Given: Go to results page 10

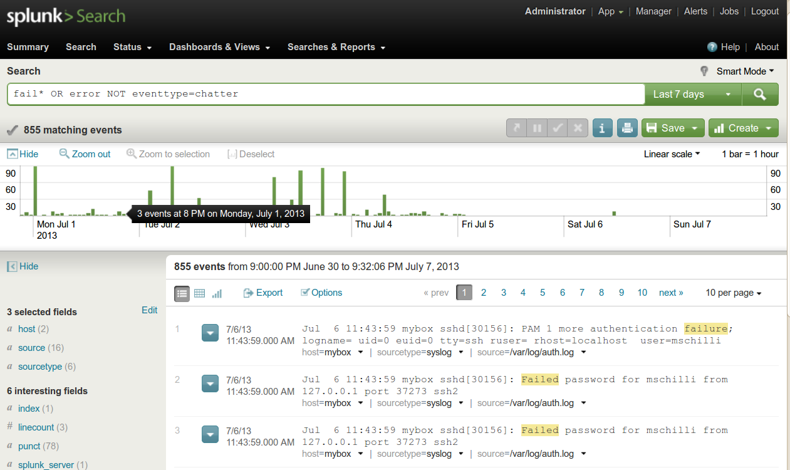Looking at the screenshot, I should tap(642, 293).
